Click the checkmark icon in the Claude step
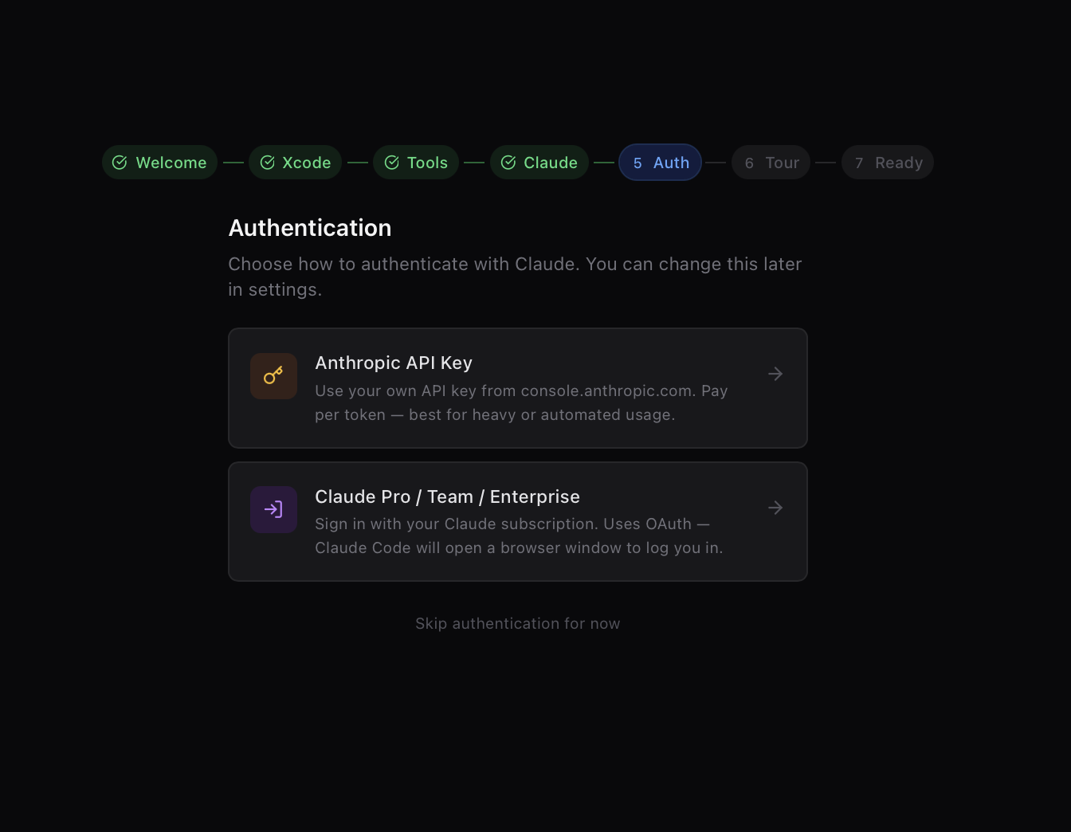Viewport: 1071px width, 832px height. (508, 162)
